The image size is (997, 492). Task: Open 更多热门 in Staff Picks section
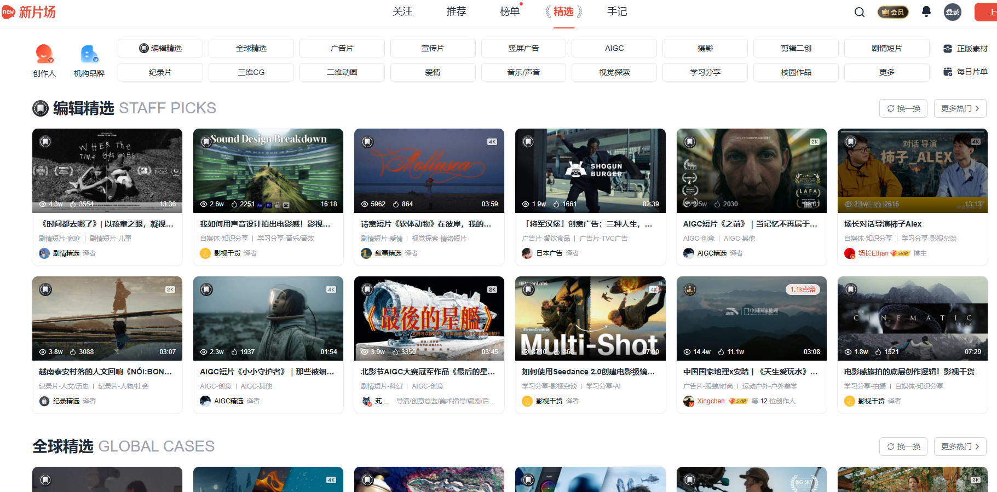[x=960, y=108]
